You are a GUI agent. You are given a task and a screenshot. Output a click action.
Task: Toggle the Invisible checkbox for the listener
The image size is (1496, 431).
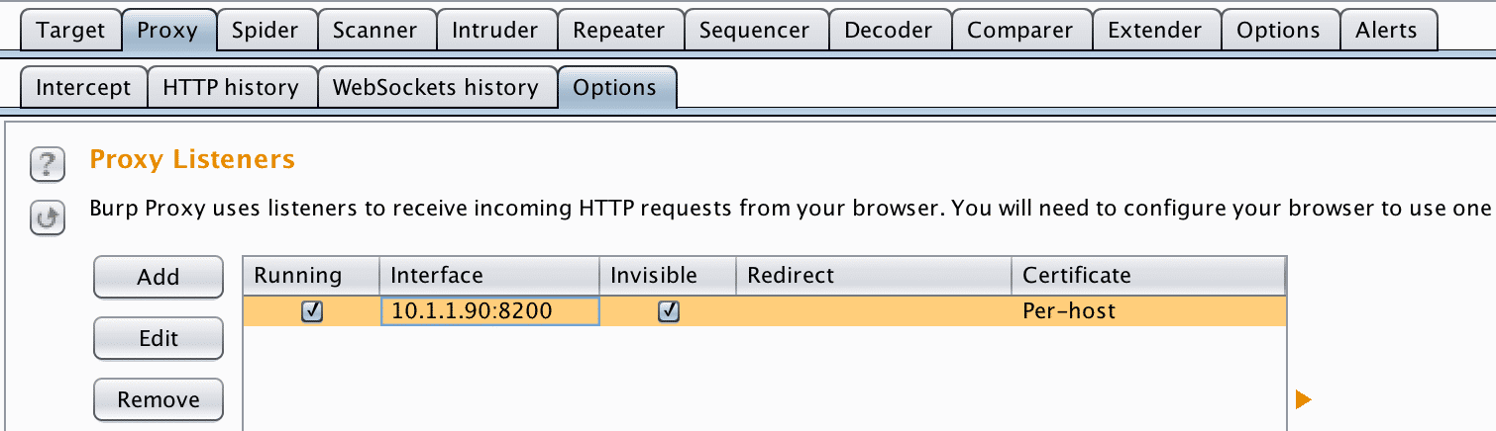click(669, 311)
